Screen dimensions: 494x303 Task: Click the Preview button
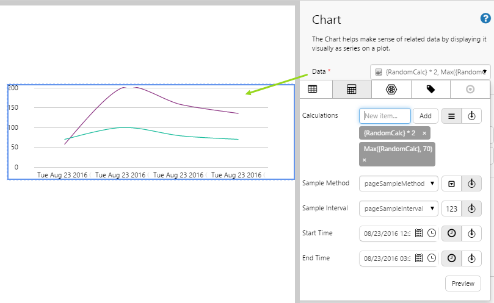coord(463,283)
